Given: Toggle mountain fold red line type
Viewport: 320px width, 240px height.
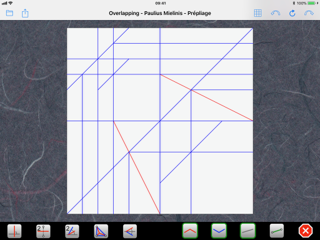Looking at the screenshot, I should (190, 231).
